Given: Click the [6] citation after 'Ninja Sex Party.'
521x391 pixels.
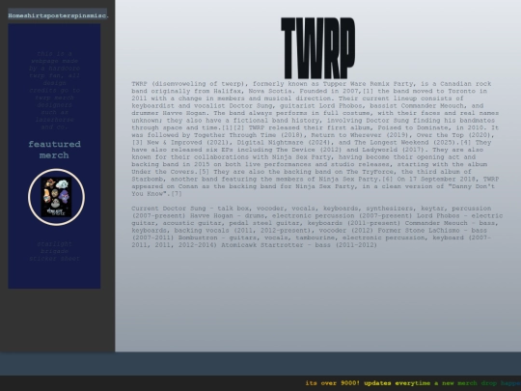Looking at the screenshot, I should [388, 179].
